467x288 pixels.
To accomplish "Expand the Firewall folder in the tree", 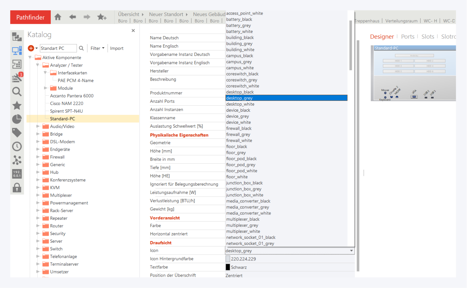I will [x=38, y=157].
